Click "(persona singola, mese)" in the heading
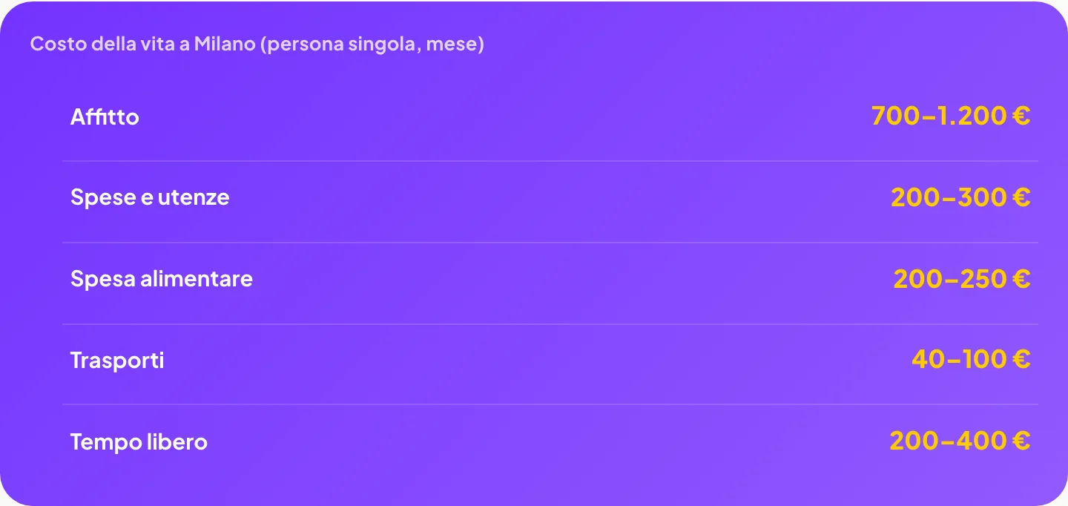Image resolution: width=1068 pixels, height=506 pixels. pyautogui.click(x=373, y=45)
